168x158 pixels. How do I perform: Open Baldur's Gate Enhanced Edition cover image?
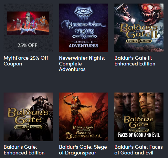[x=28, y=117]
